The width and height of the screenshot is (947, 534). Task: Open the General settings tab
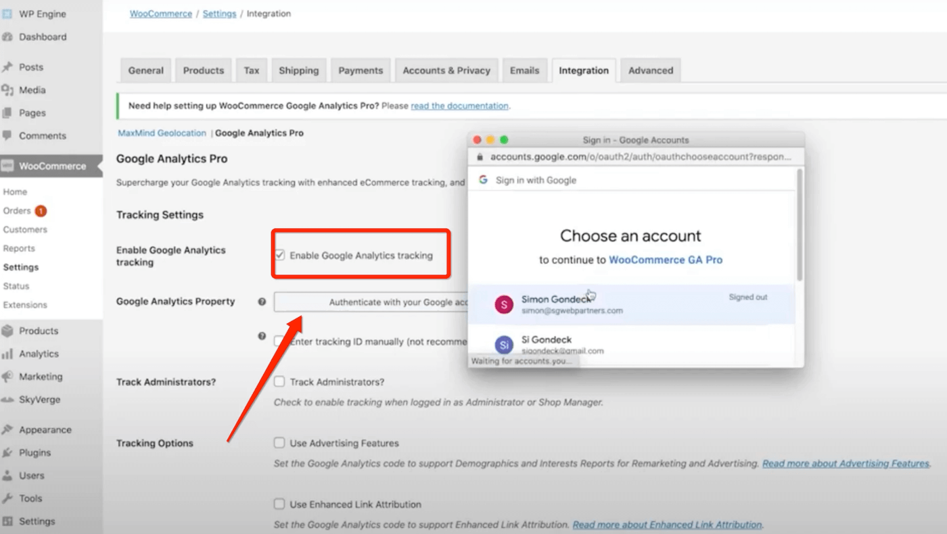(146, 70)
